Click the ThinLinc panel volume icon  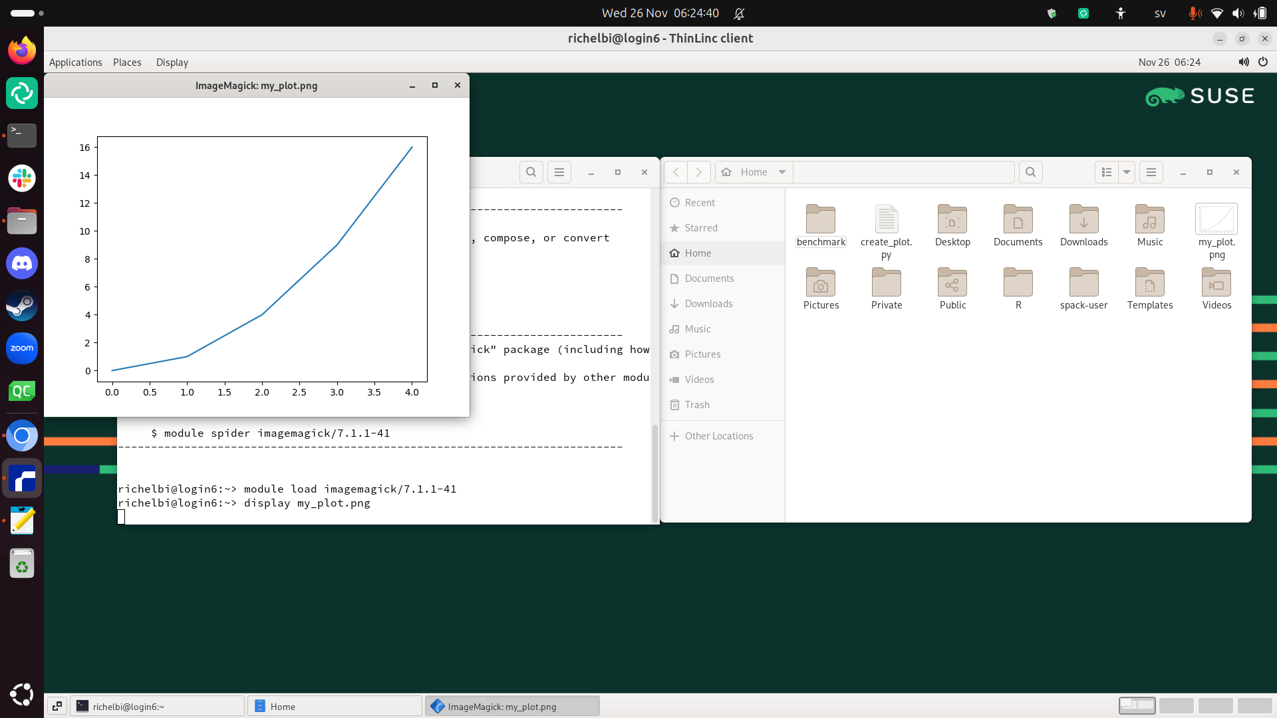point(1243,62)
